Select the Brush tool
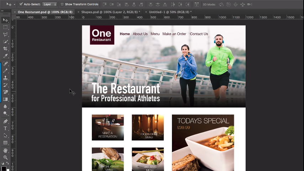The width and height of the screenshot is (304, 171). (x=5, y=71)
